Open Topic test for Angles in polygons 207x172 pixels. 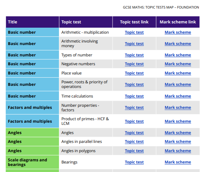[134, 151]
